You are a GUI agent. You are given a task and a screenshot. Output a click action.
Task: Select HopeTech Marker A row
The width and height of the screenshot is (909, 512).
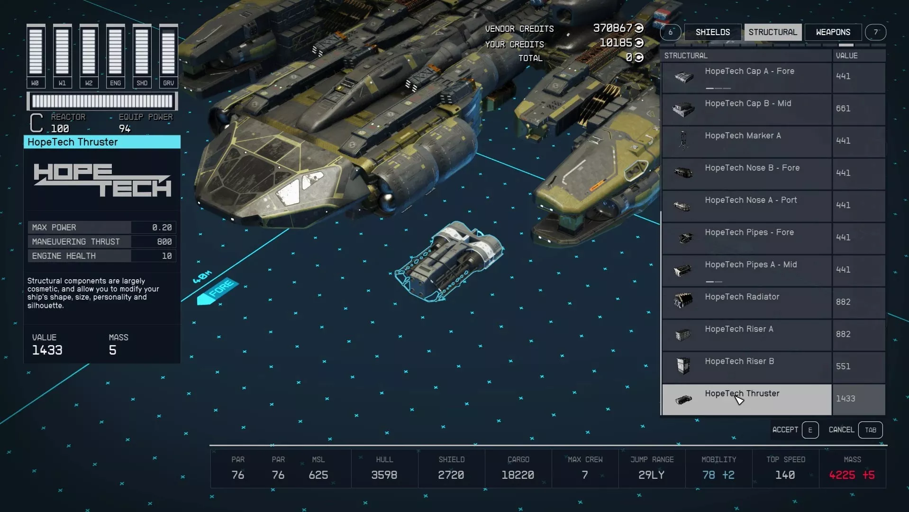[x=773, y=142]
